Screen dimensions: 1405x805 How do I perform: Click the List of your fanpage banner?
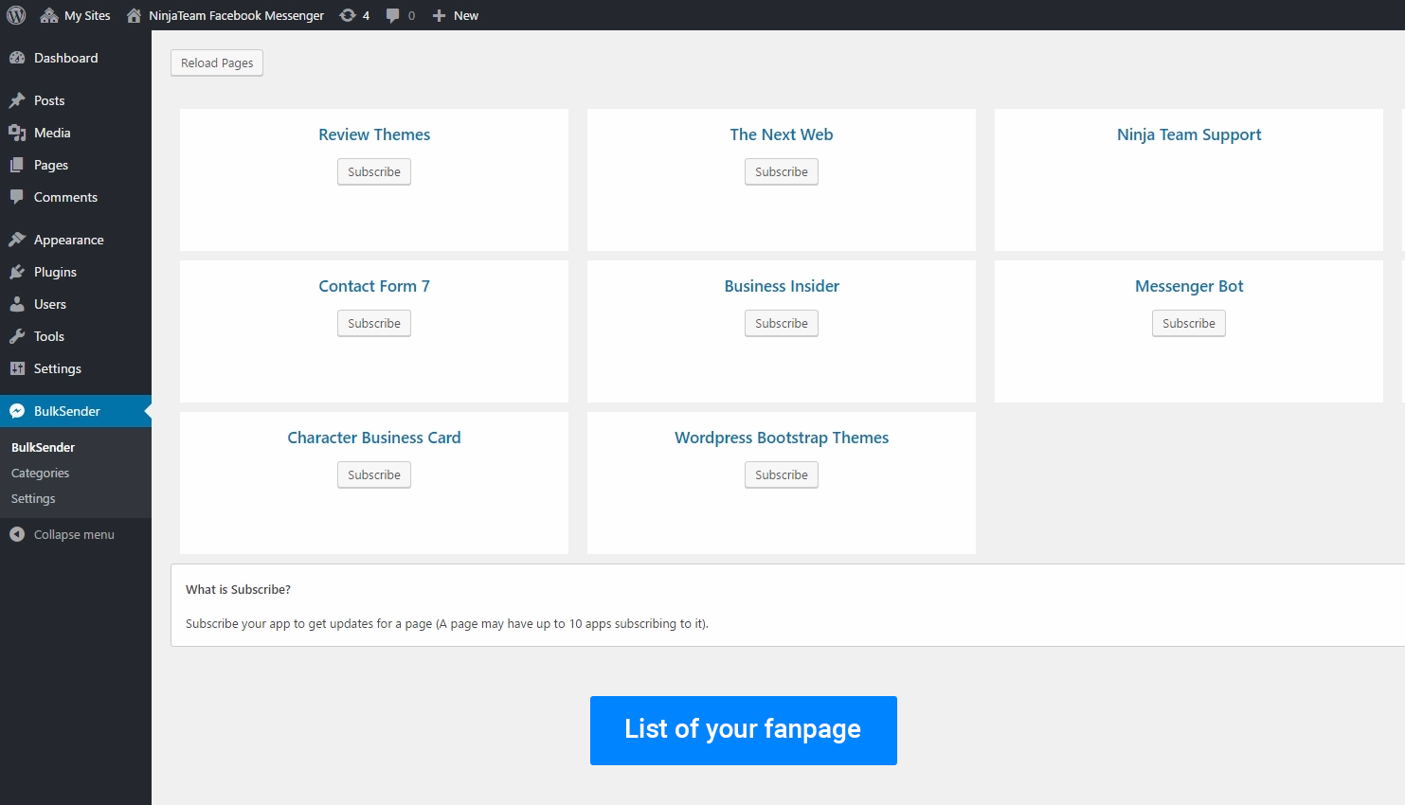743,730
